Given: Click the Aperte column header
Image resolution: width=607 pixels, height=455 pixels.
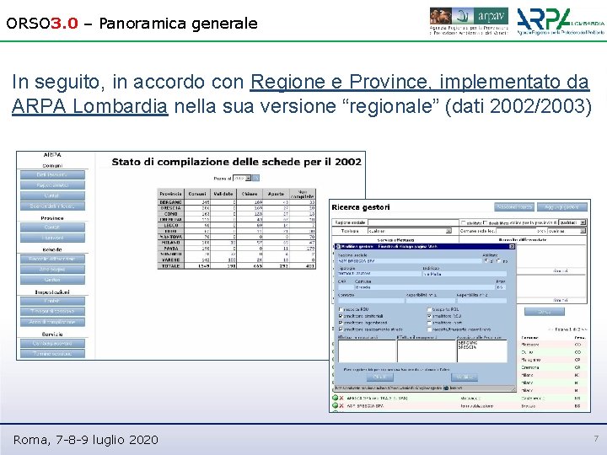Looking at the screenshot, I should (276, 194).
